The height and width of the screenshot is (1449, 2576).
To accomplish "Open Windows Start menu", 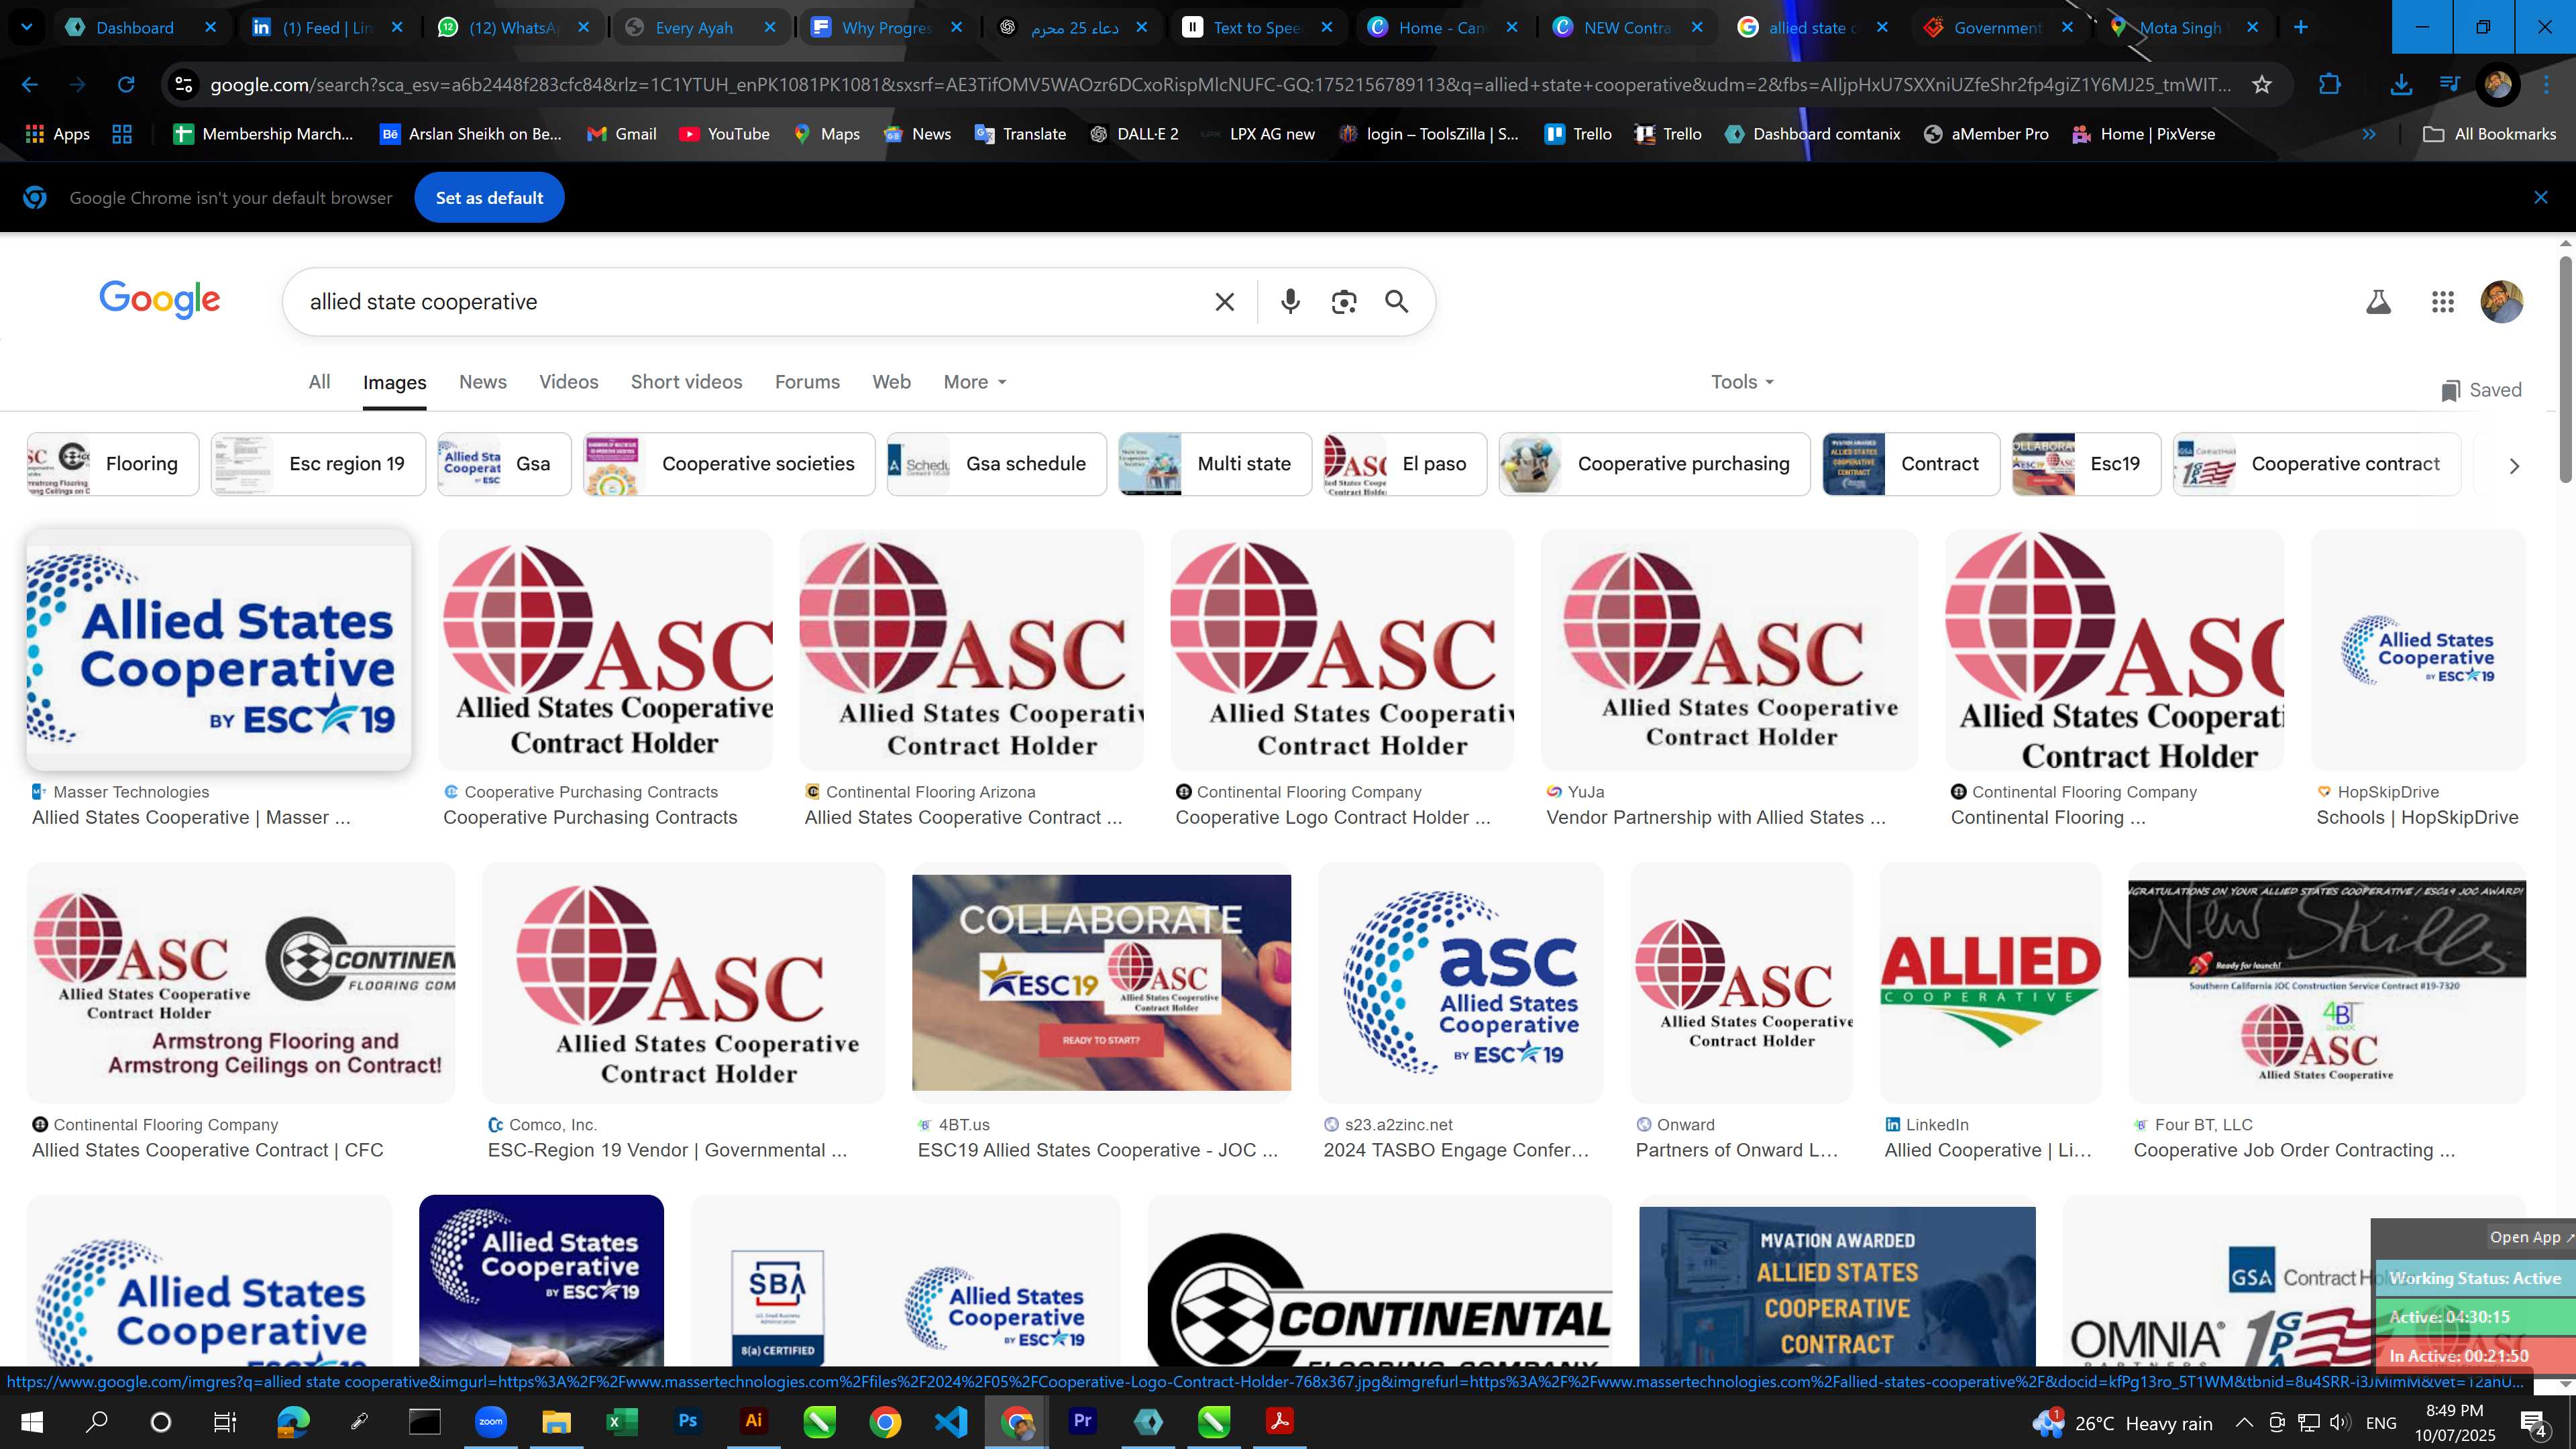I will pos(32,1421).
